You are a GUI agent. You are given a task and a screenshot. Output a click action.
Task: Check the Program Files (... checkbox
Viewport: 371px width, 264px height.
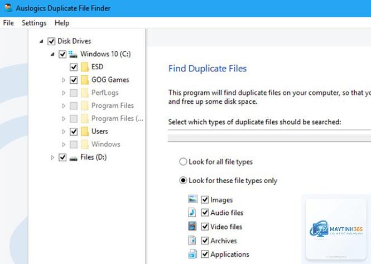coord(74,119)
